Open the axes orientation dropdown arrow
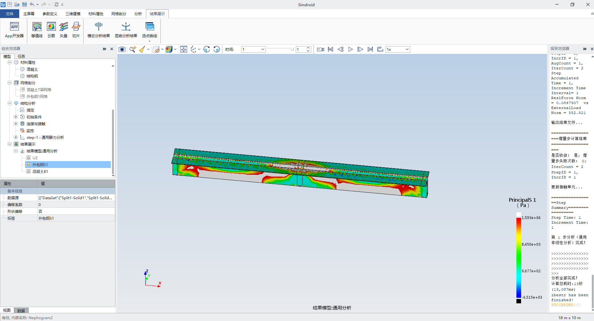 199,49
